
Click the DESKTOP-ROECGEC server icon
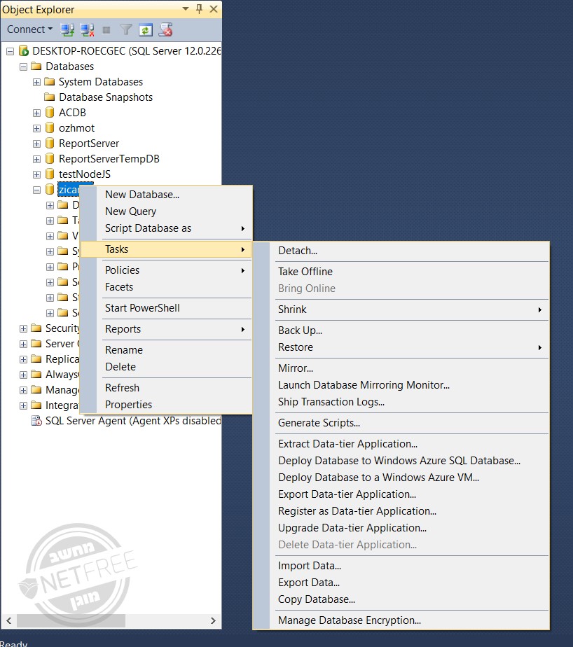pyautogui.click(x=24, y=50)
